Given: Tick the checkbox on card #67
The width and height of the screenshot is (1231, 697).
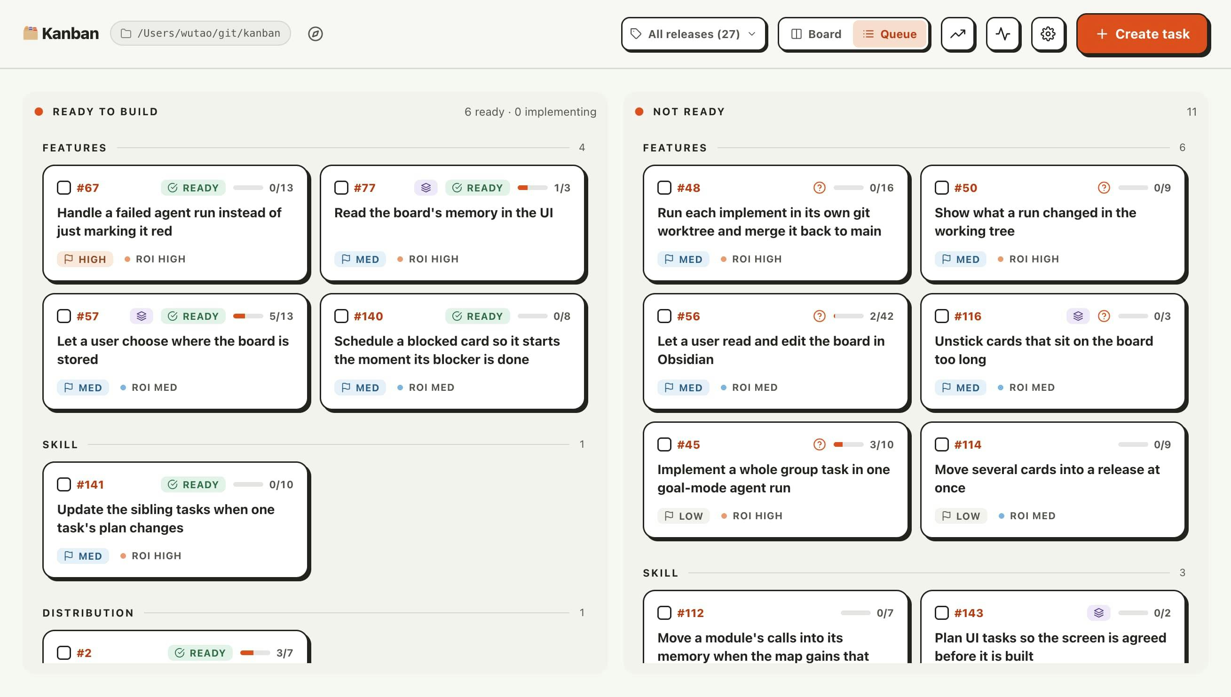Looking at the screenshot, I should click(x=64, y=188).
